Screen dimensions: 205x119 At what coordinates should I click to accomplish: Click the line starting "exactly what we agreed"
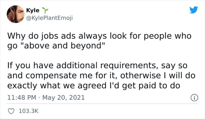click(x=94, y=86)
